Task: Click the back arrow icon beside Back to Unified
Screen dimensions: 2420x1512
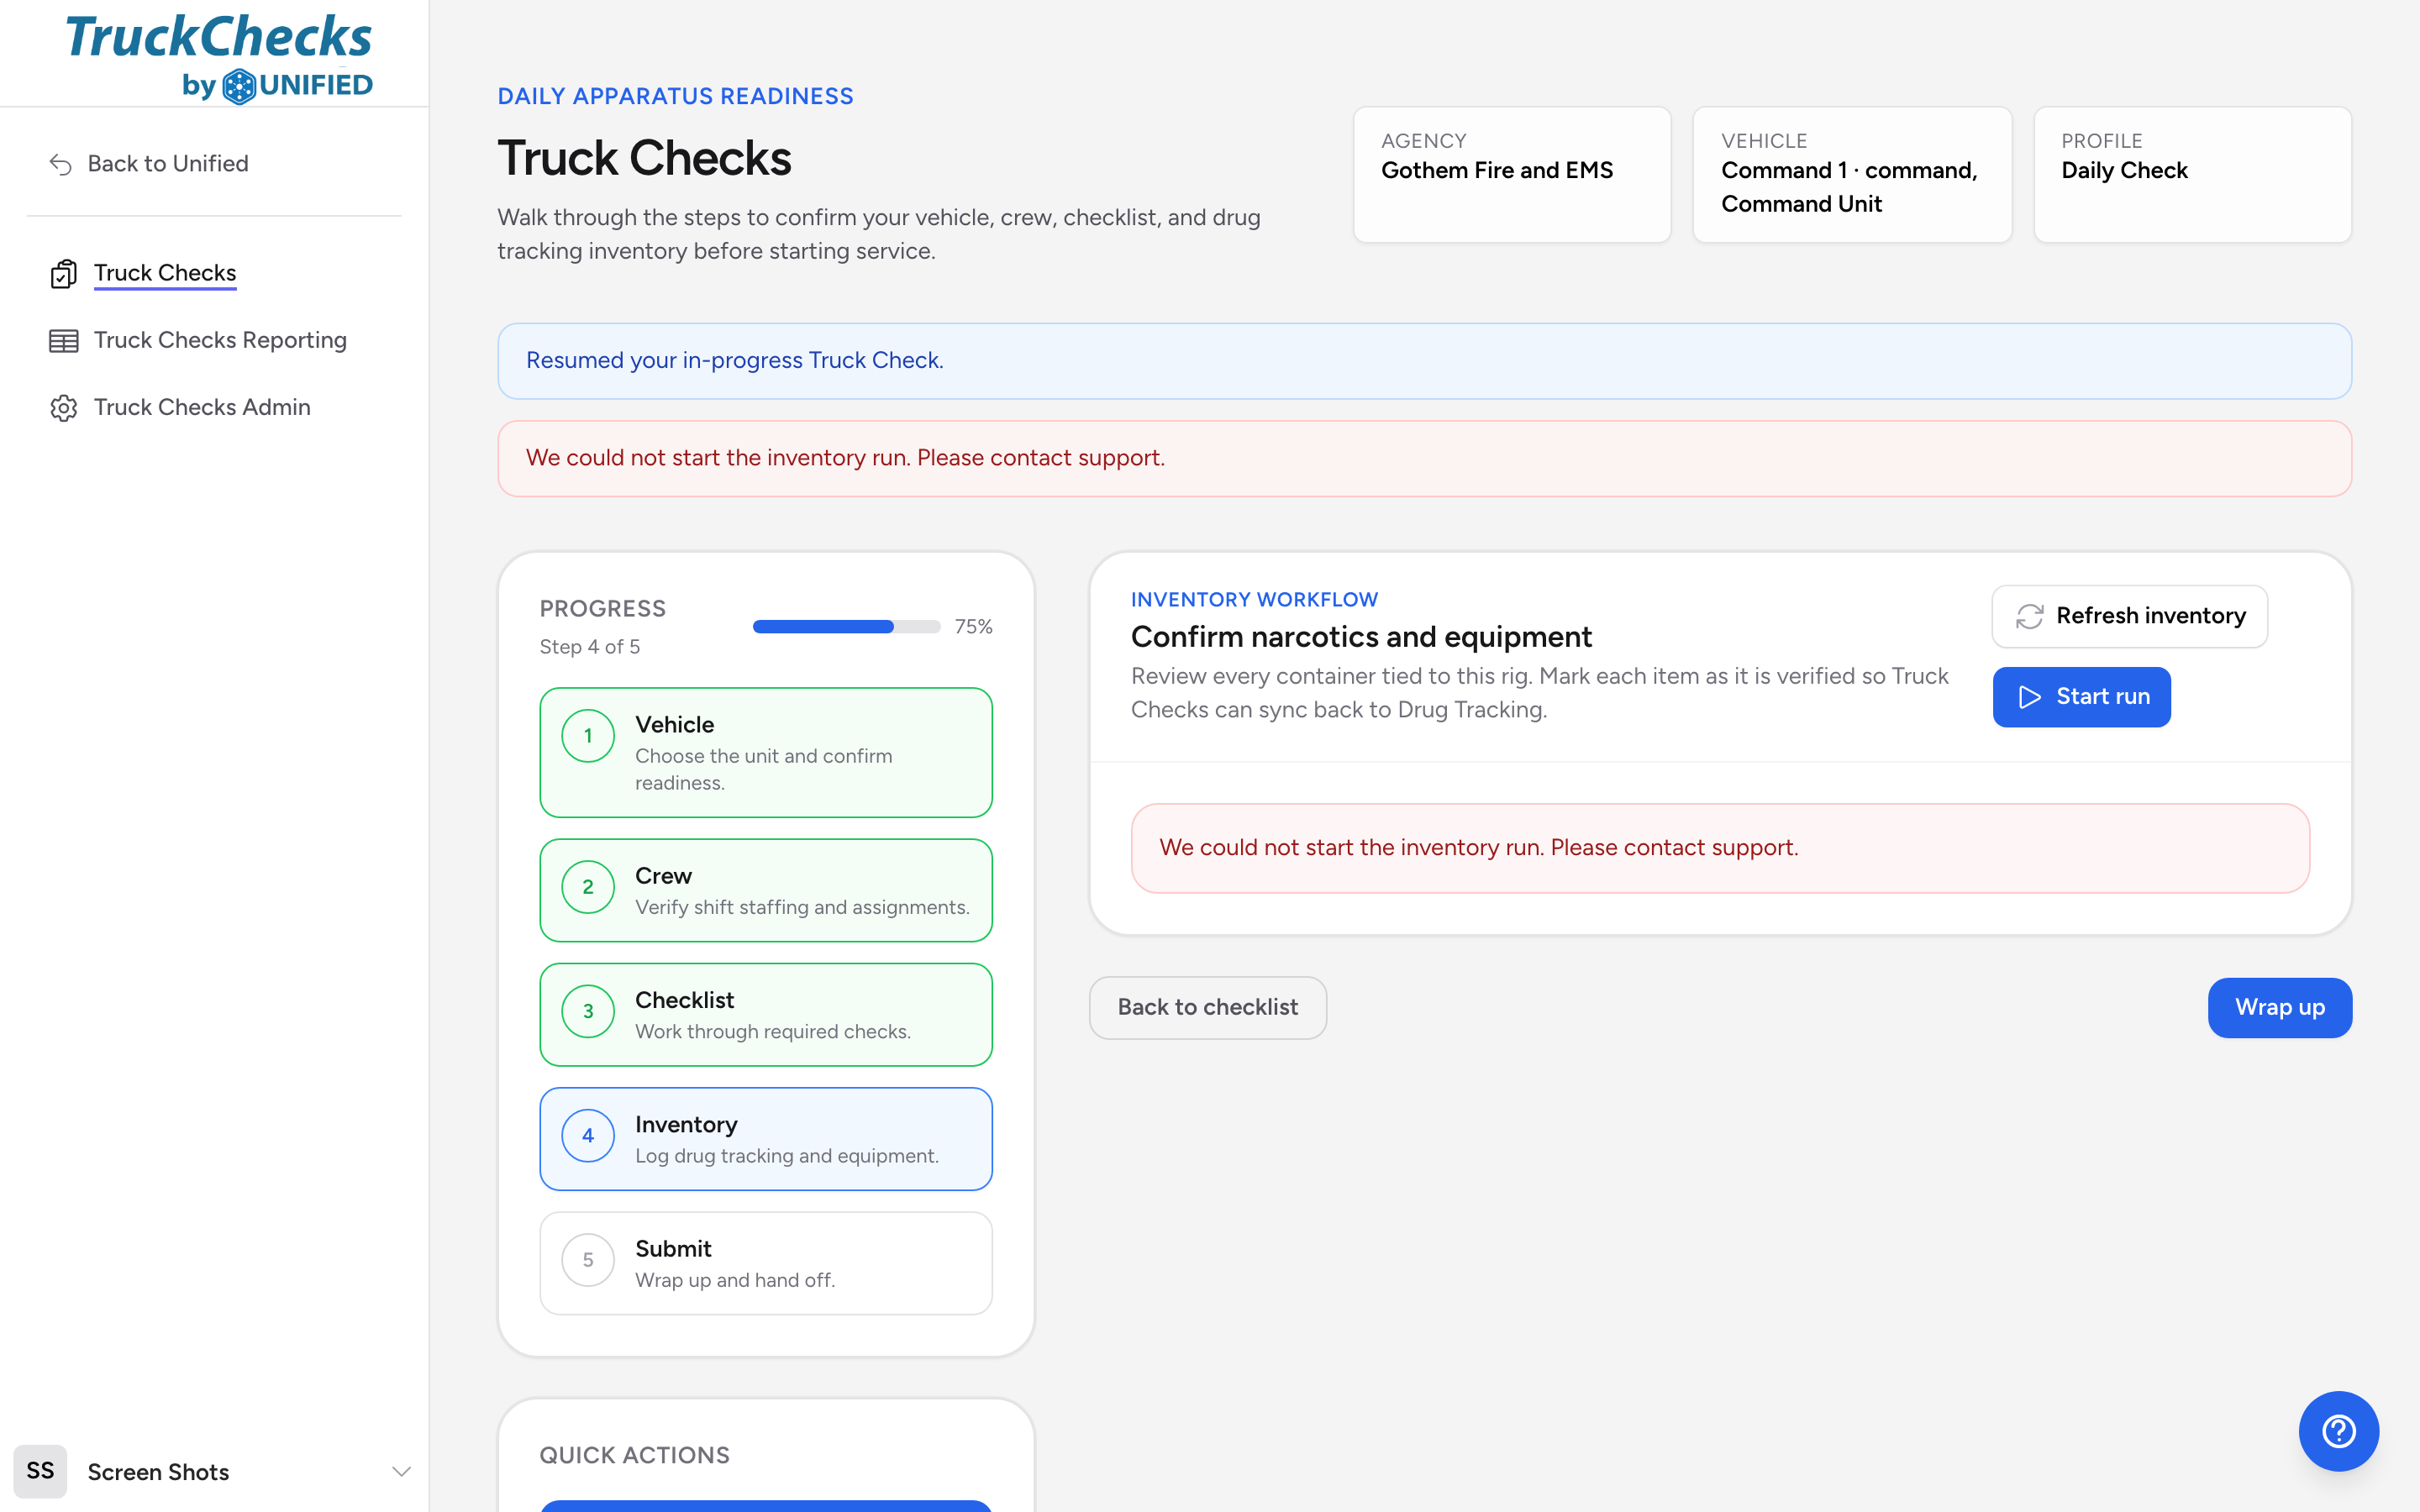Action: click(61, 164)
